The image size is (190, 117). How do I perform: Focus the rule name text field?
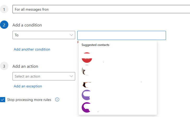pos(102,10)
